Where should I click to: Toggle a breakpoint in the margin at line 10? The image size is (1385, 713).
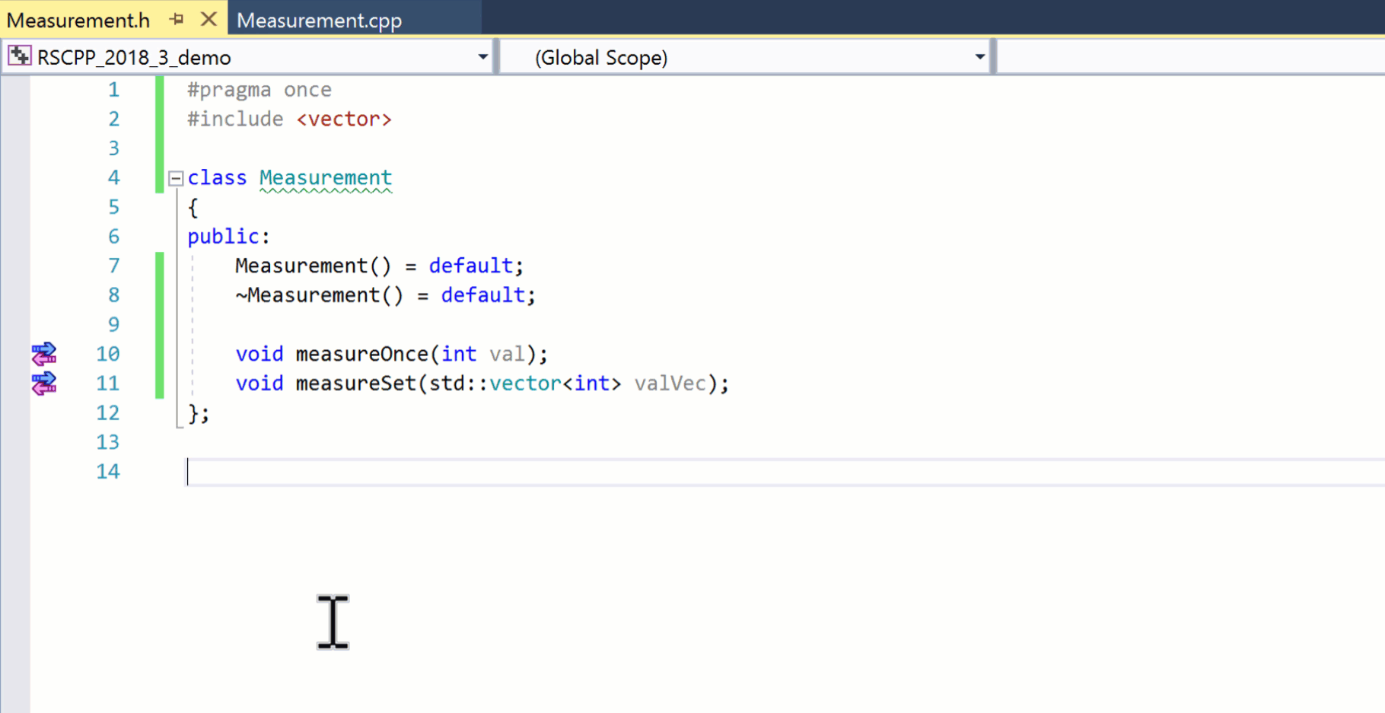click(15, 353)
